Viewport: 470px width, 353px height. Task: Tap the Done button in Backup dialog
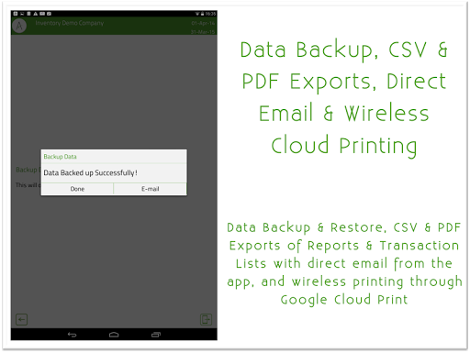tap(77, 189)
